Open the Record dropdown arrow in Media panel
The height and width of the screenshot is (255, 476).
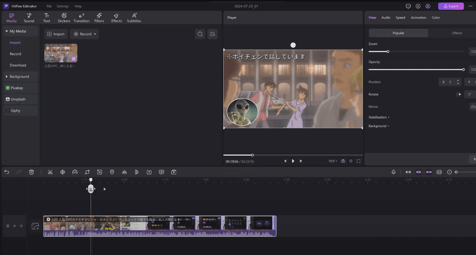[x=94, y=34]
